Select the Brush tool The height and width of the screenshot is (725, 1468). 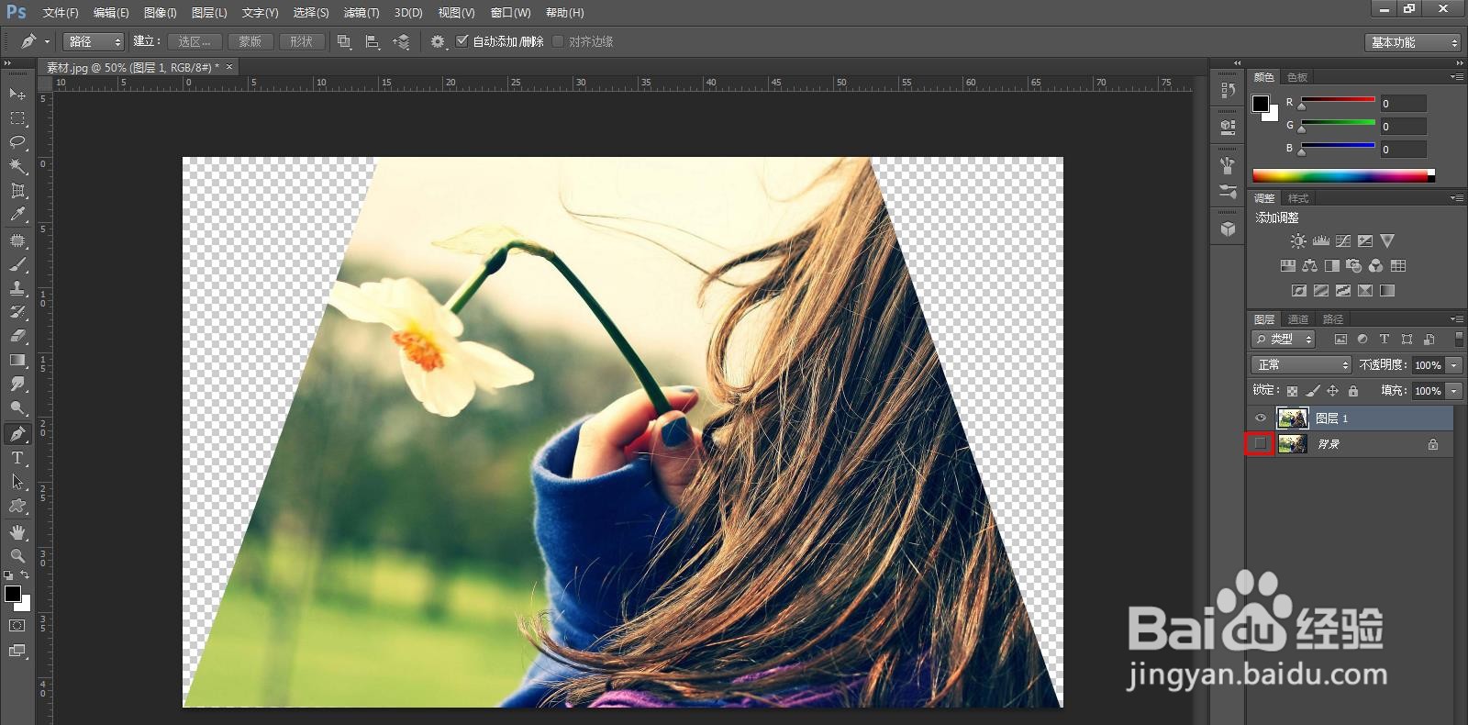point(17,264)
